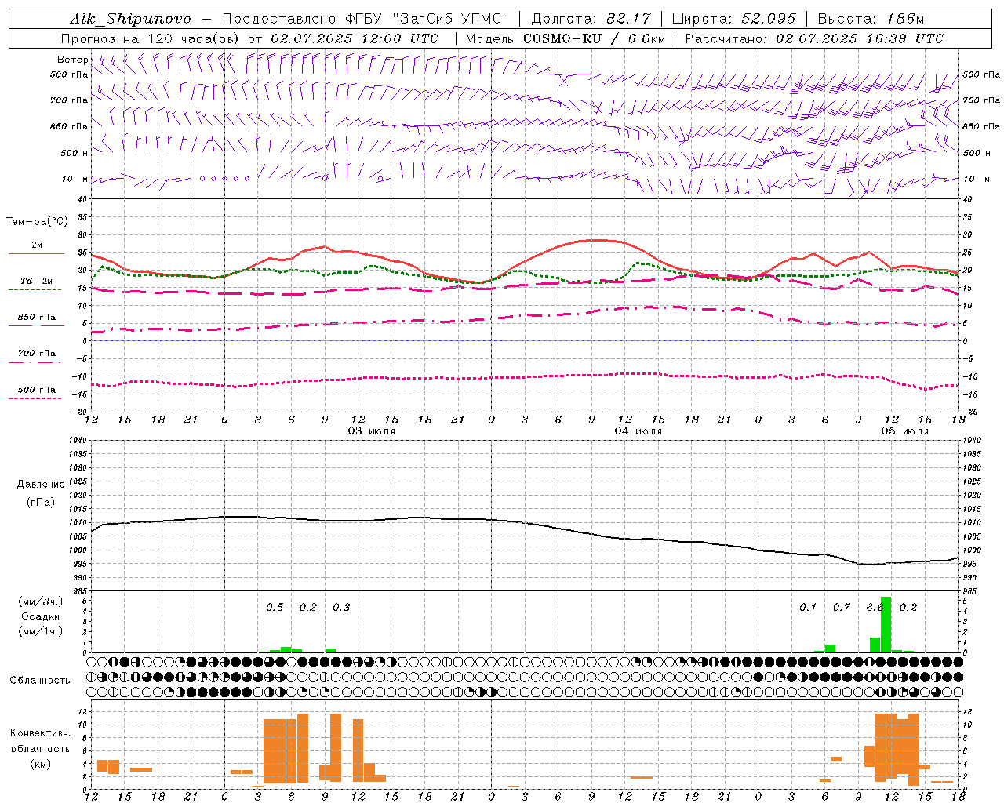
Task: Select the "Модель COSMO-RU / 6.6км" text
Action: click(565, 38)
